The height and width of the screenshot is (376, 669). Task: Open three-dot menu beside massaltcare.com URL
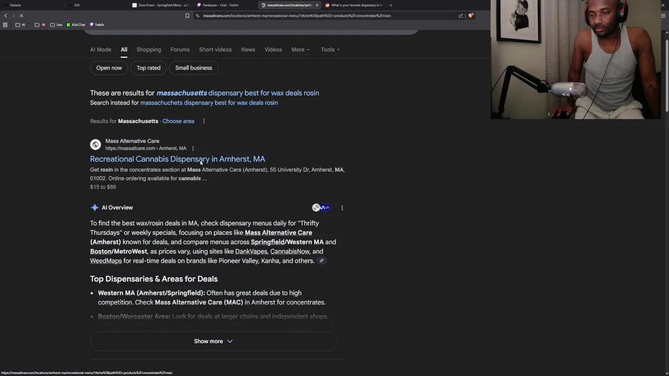tap(193, 148)
